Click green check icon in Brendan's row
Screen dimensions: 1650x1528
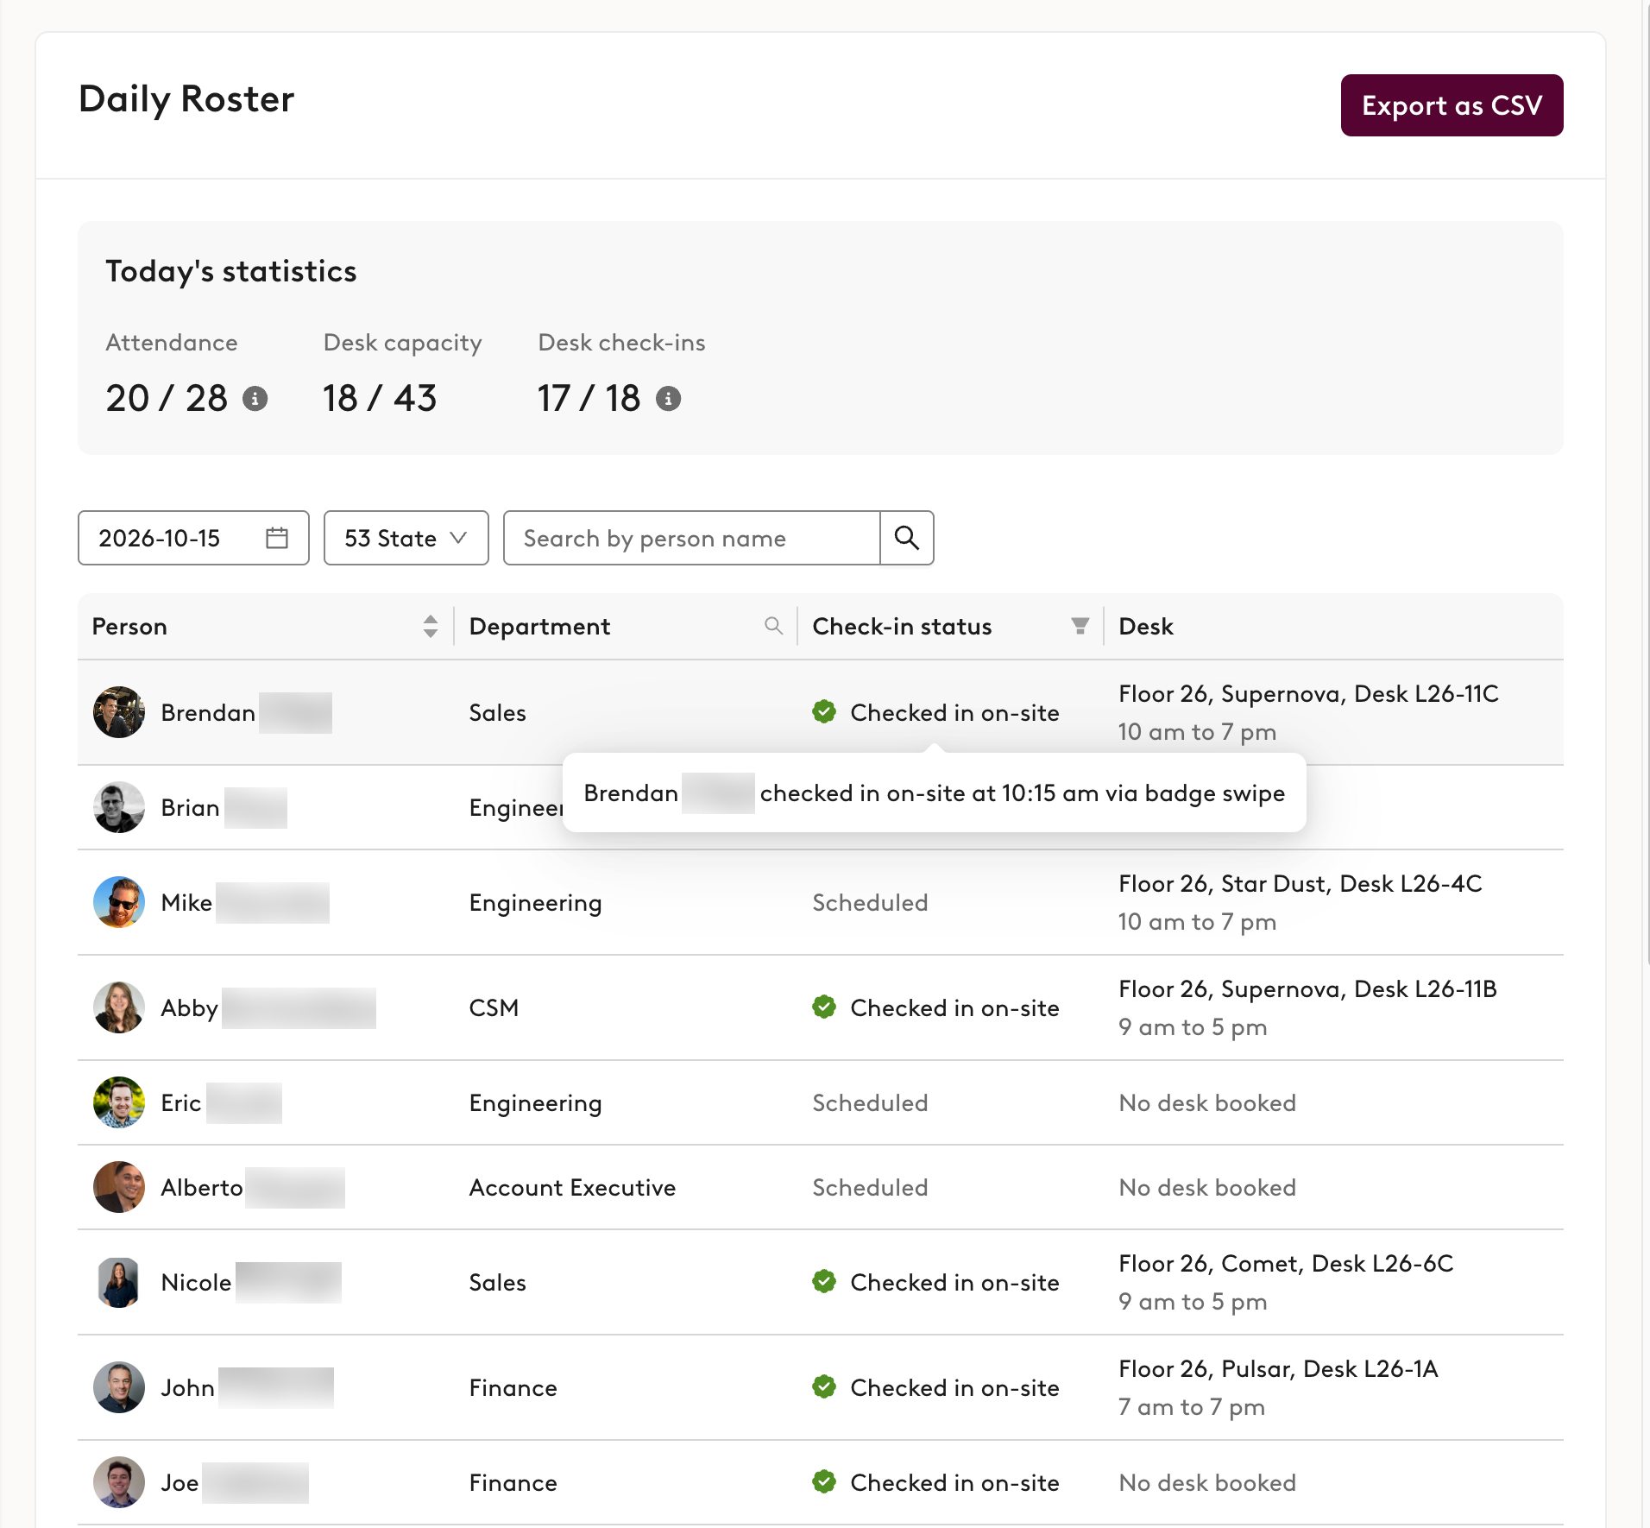pyautogui.click(x=824, y=712)
